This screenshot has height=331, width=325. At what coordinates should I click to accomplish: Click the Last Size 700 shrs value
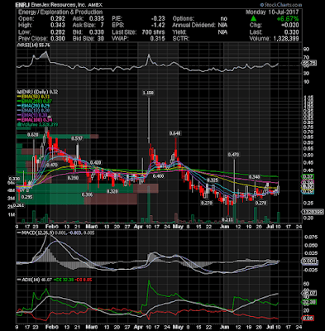coord(154,32)
